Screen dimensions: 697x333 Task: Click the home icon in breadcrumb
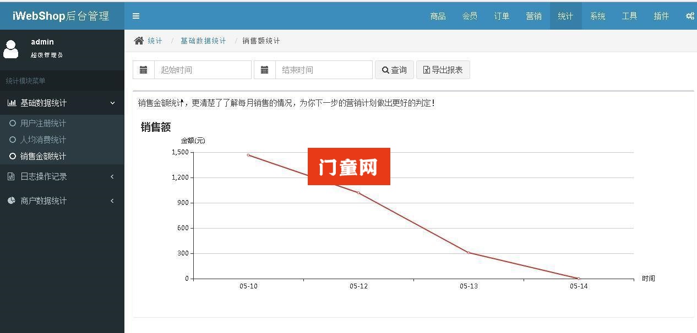[139, 41]
